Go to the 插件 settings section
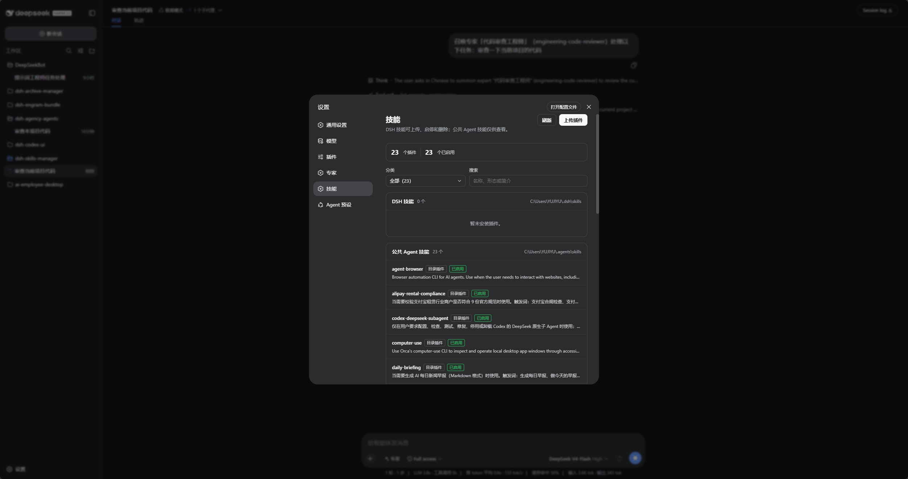908x479 pixels. click(x=343, y=157)
